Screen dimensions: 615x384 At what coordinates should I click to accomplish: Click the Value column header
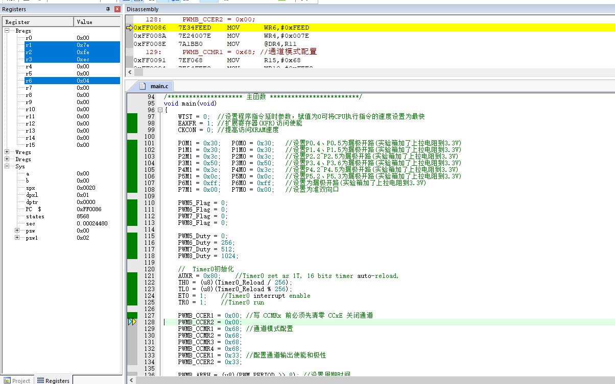(x=97, y=22)
